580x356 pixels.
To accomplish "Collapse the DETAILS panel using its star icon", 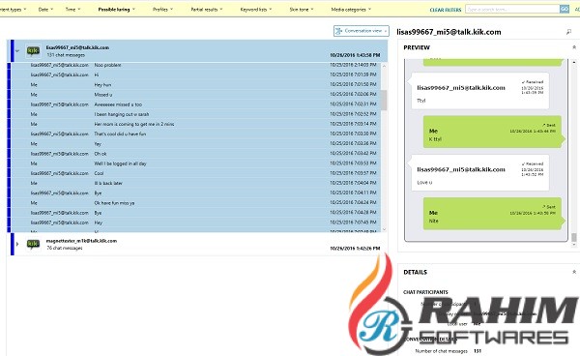I will (574, 272).
